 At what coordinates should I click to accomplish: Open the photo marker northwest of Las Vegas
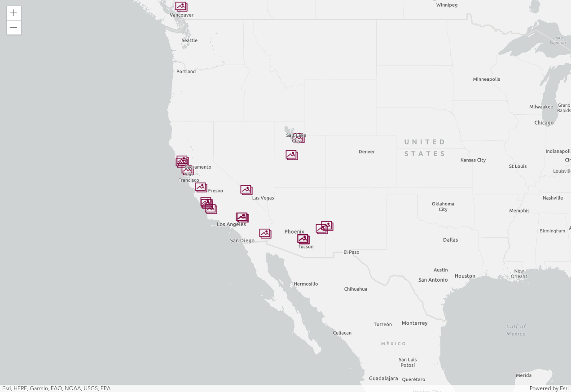[x=246, y=190]
